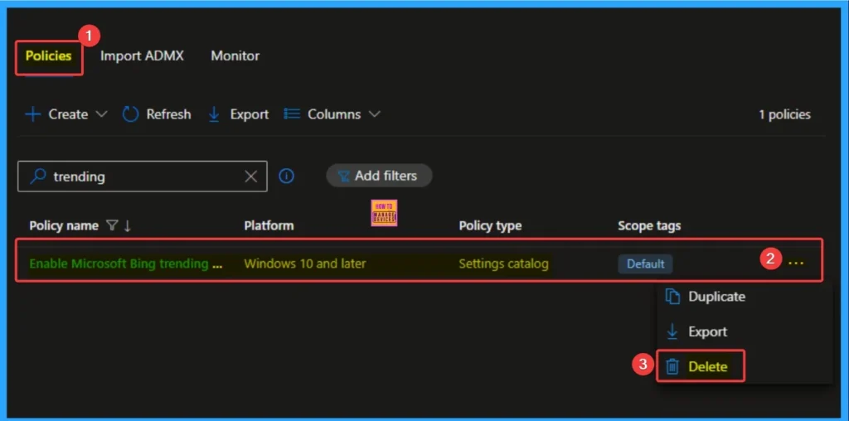Click into the 'trending' search field
Viewport: 849px width, 421px height.
point(143,177)
